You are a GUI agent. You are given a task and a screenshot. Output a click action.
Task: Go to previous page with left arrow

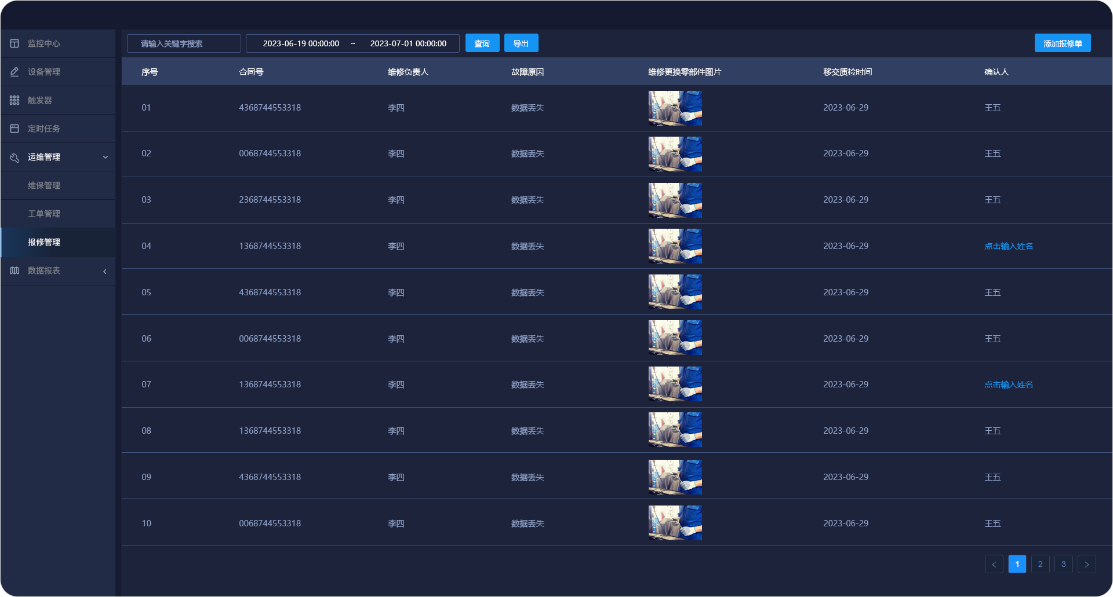(x=994, y=564)
